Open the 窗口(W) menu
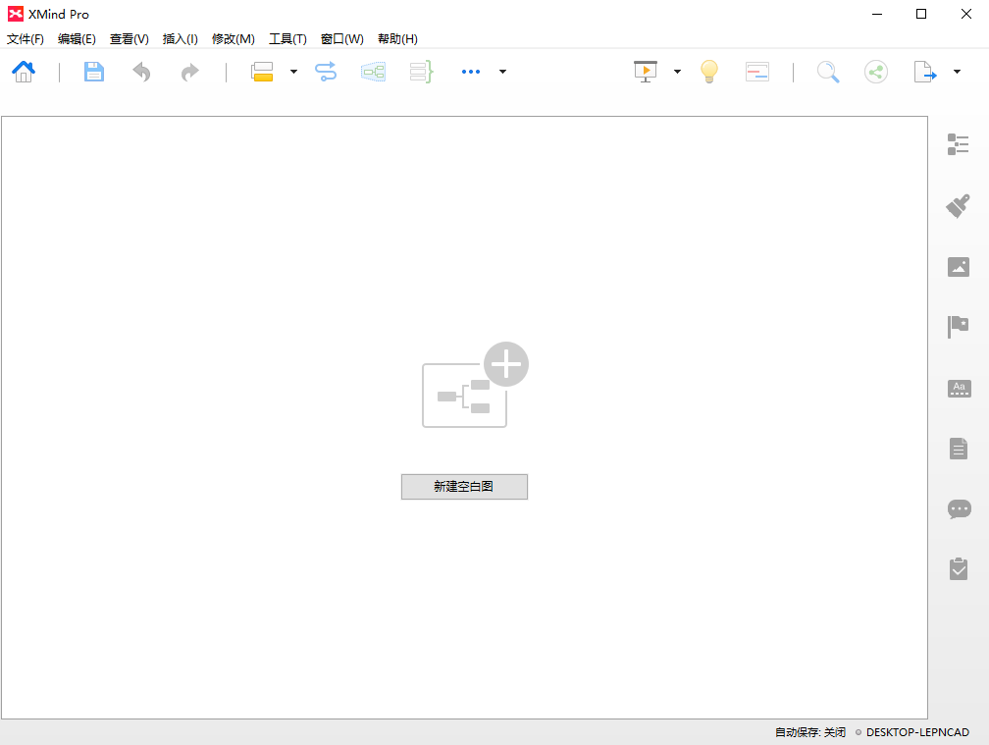Screen dimensions: 989x745 pyautogui.click(x=341, y=39)
